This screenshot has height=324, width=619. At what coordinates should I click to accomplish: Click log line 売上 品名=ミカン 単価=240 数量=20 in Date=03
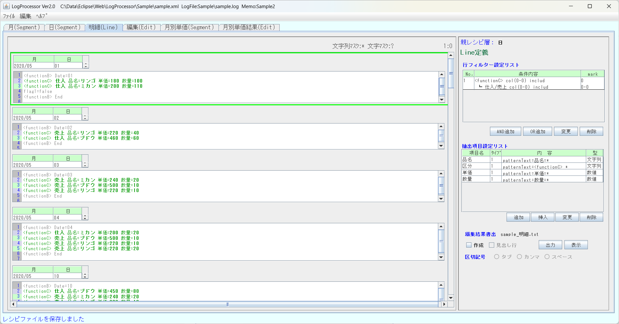[x=81, y=180]
